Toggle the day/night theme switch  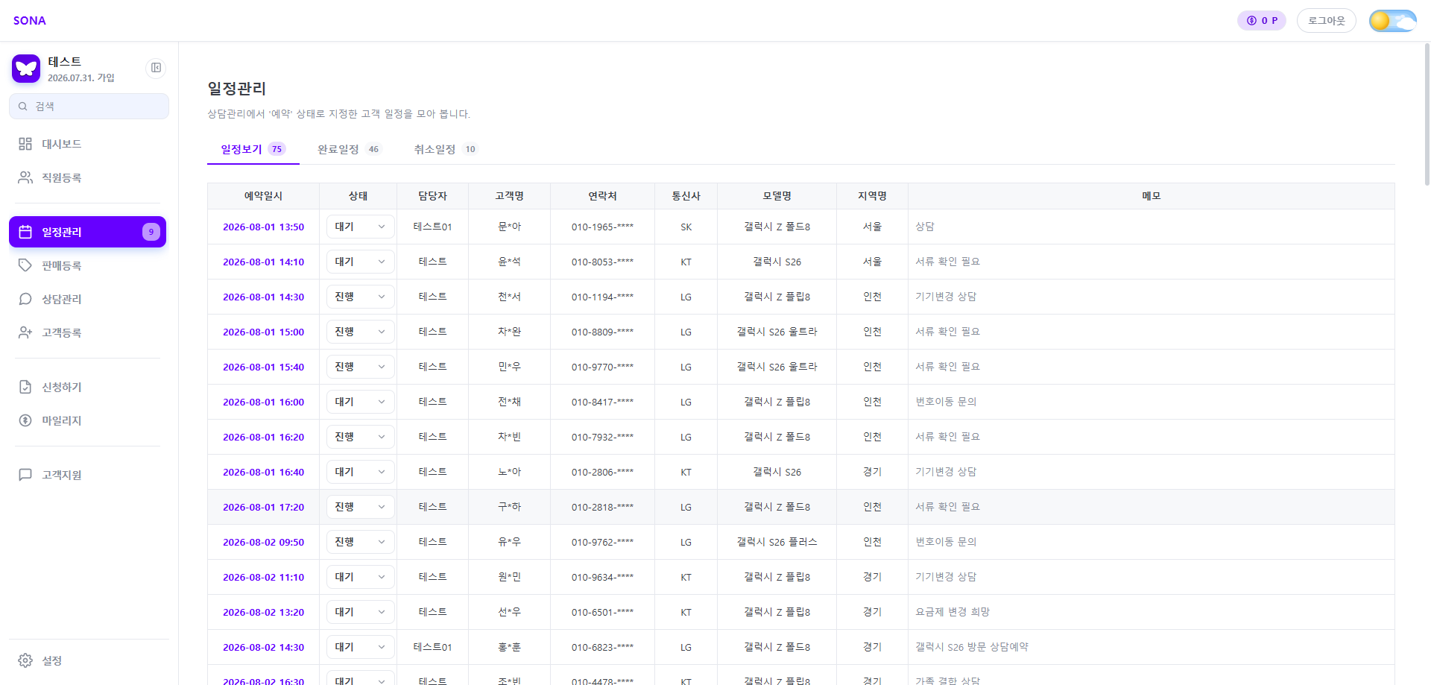pos(1393,21)
